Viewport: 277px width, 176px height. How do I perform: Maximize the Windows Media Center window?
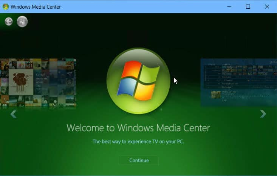[248, 7]
